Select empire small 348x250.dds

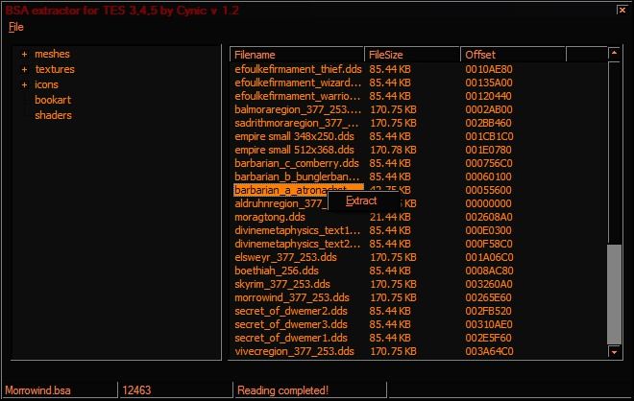point(294,136)
